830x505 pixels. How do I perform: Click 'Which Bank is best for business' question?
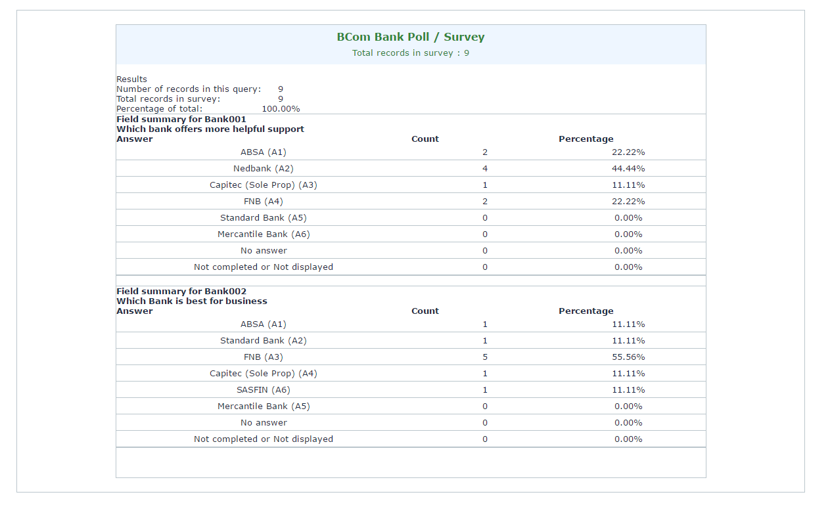[x=192, y=301]
